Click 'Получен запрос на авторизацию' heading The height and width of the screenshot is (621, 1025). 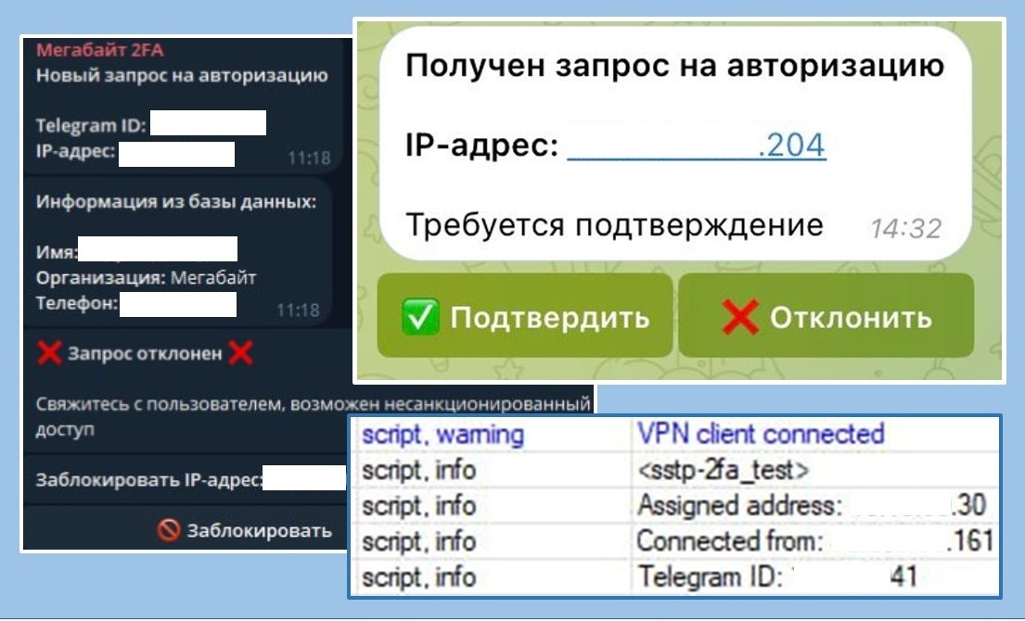tap(674, 65)
